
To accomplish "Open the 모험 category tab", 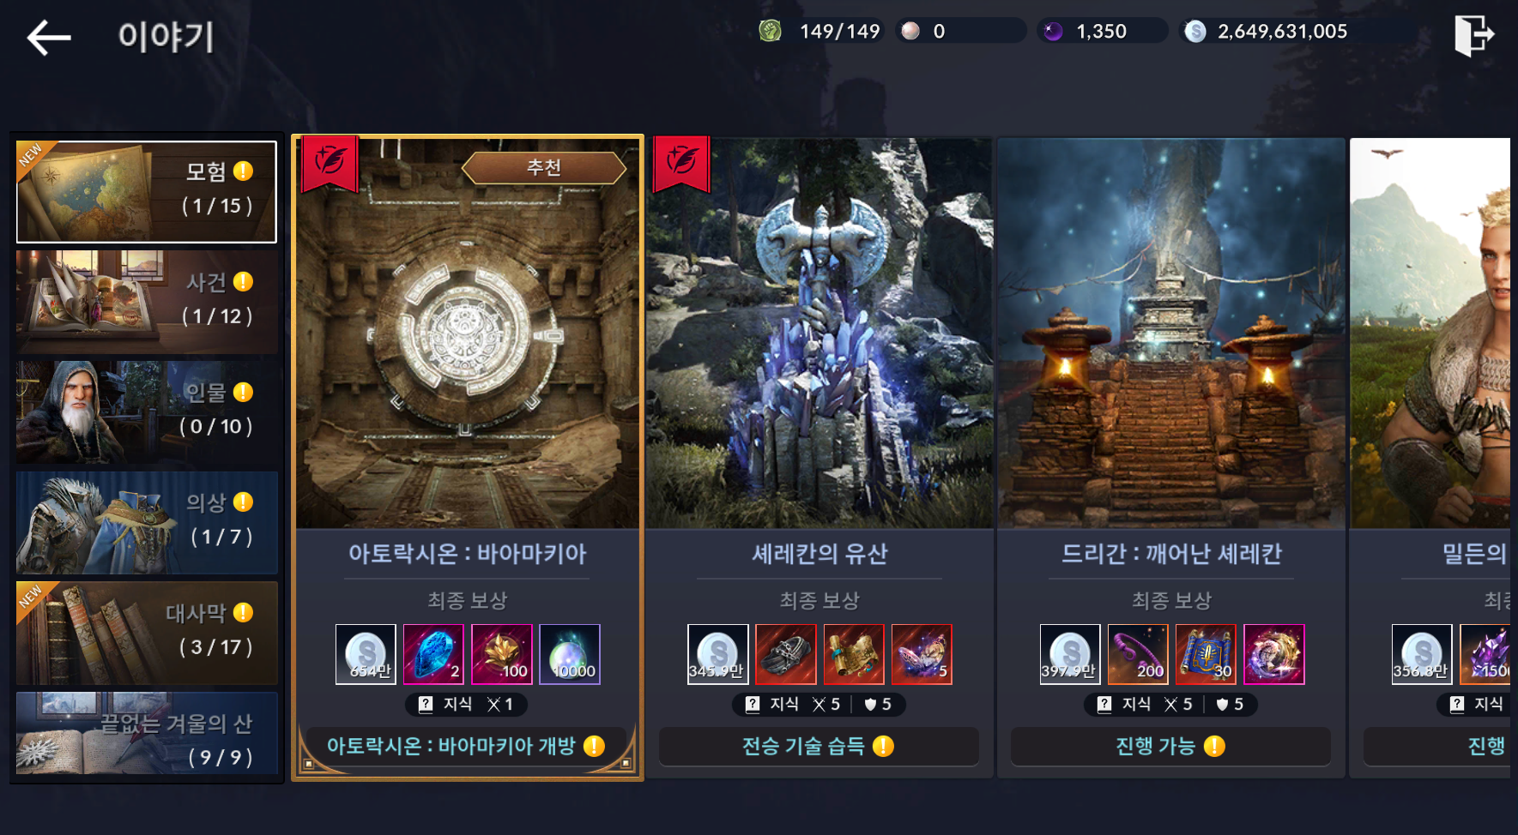I will point(147,191).
